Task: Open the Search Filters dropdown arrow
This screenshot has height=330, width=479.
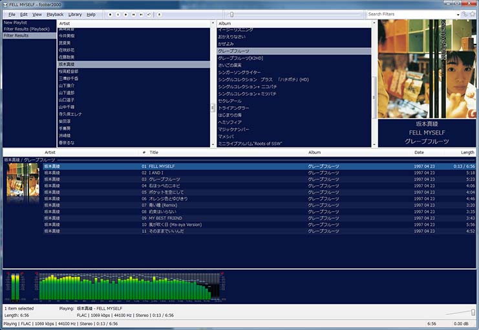Action: click(458, 14)
